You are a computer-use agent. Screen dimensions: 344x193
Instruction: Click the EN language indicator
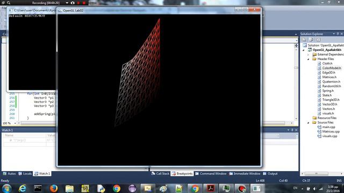click(x=295, y=188)
